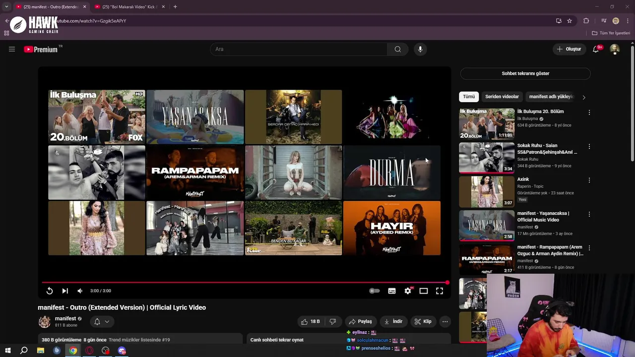Toggle the autoplay switch in the player
Viewport: 635px width, 357px height.
(375, 291)
